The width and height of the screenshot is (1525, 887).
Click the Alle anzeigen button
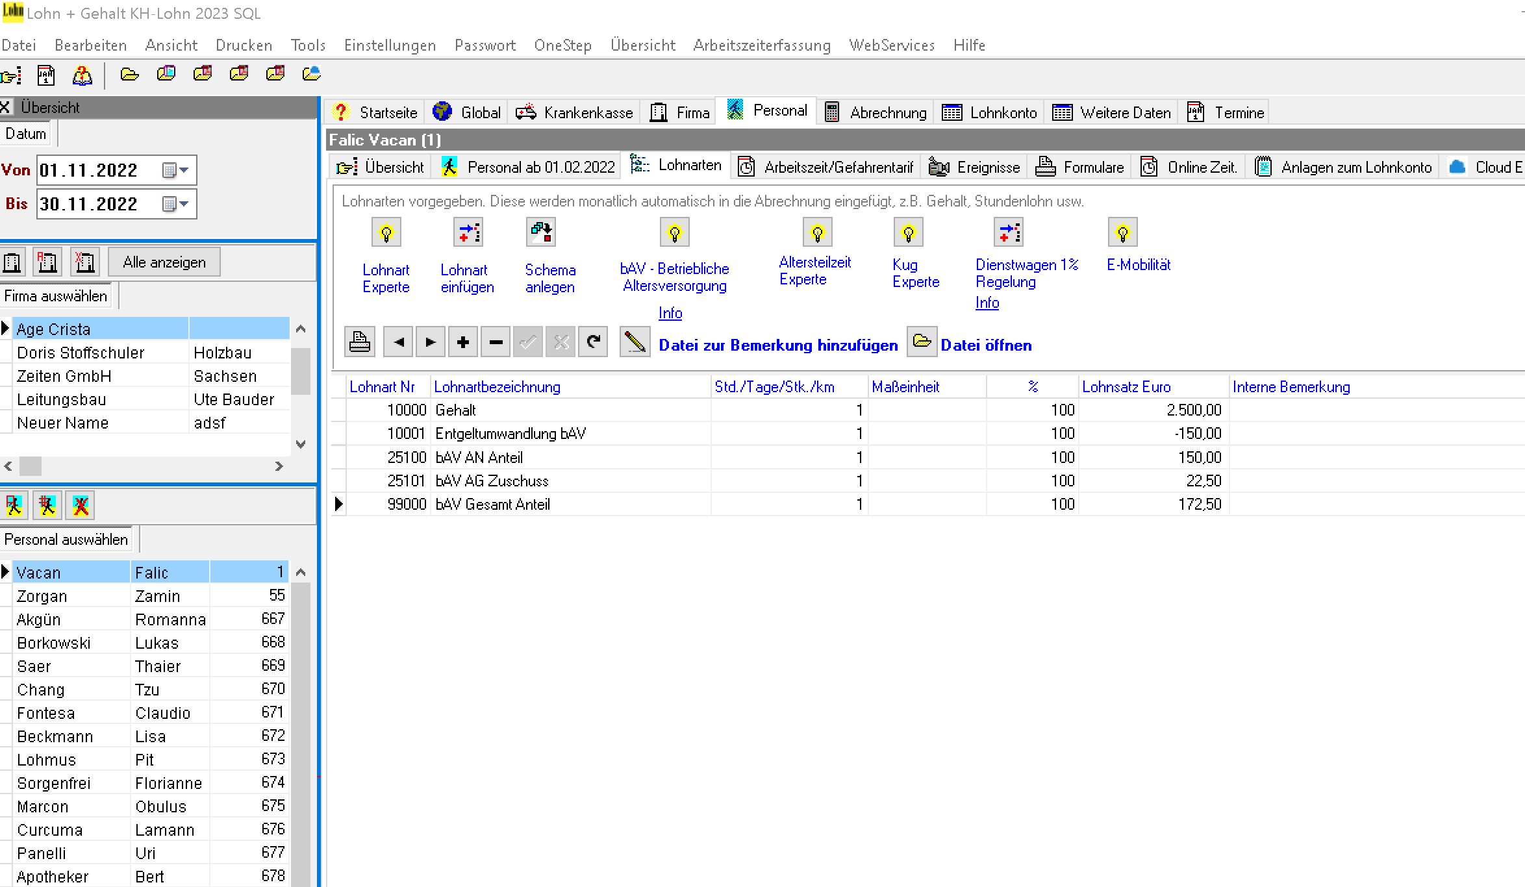coord(164,262)
